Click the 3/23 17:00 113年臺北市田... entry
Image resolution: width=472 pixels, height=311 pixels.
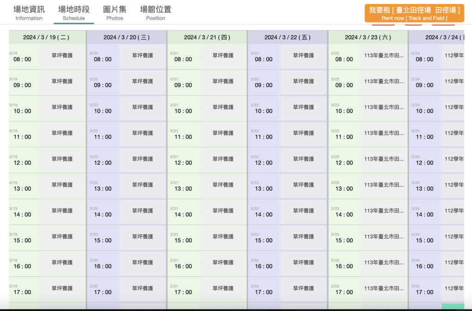click(x=384, y=288)
